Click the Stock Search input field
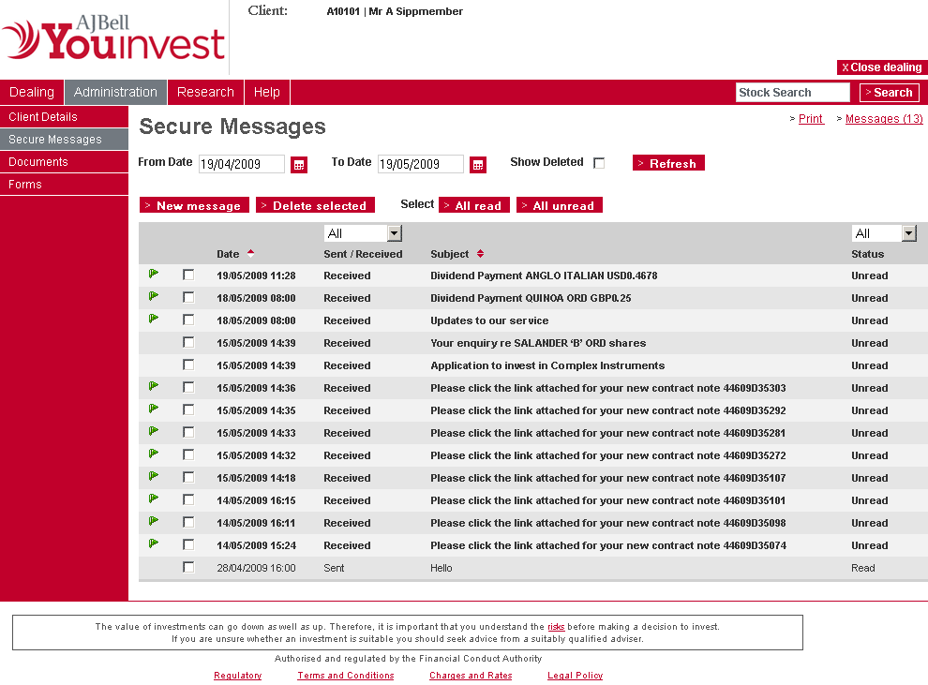The width and height of the screenshot is (928, 685). pos(792,92)
